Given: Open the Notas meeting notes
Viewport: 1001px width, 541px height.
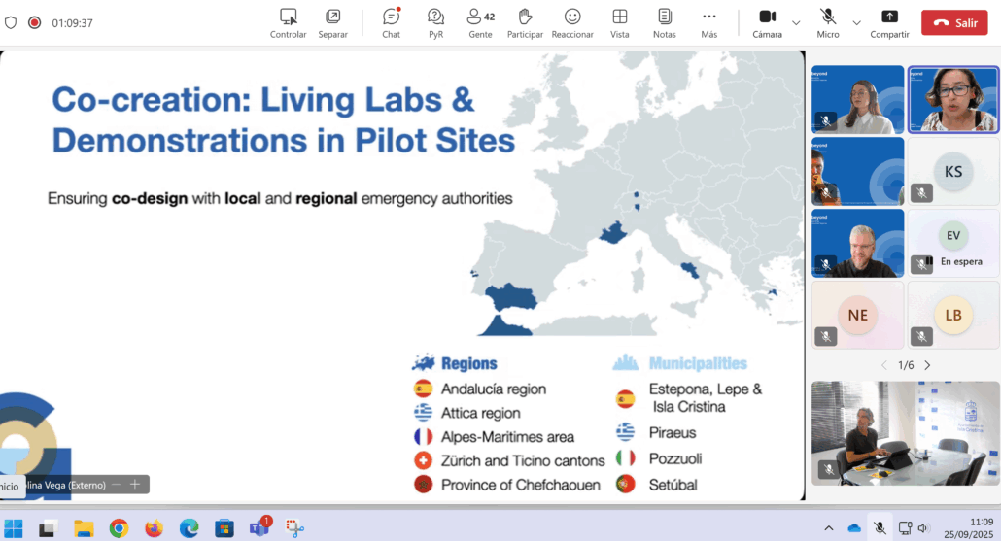Looking at the screenshot, I should [665, 22].
